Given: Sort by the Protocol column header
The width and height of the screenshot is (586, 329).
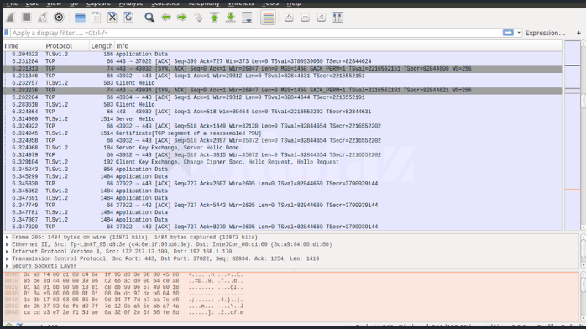Looking at the screenshot, I should tap(66, 45).
